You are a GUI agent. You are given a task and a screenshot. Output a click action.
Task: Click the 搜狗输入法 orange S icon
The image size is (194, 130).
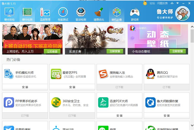(x=103, y=74)
